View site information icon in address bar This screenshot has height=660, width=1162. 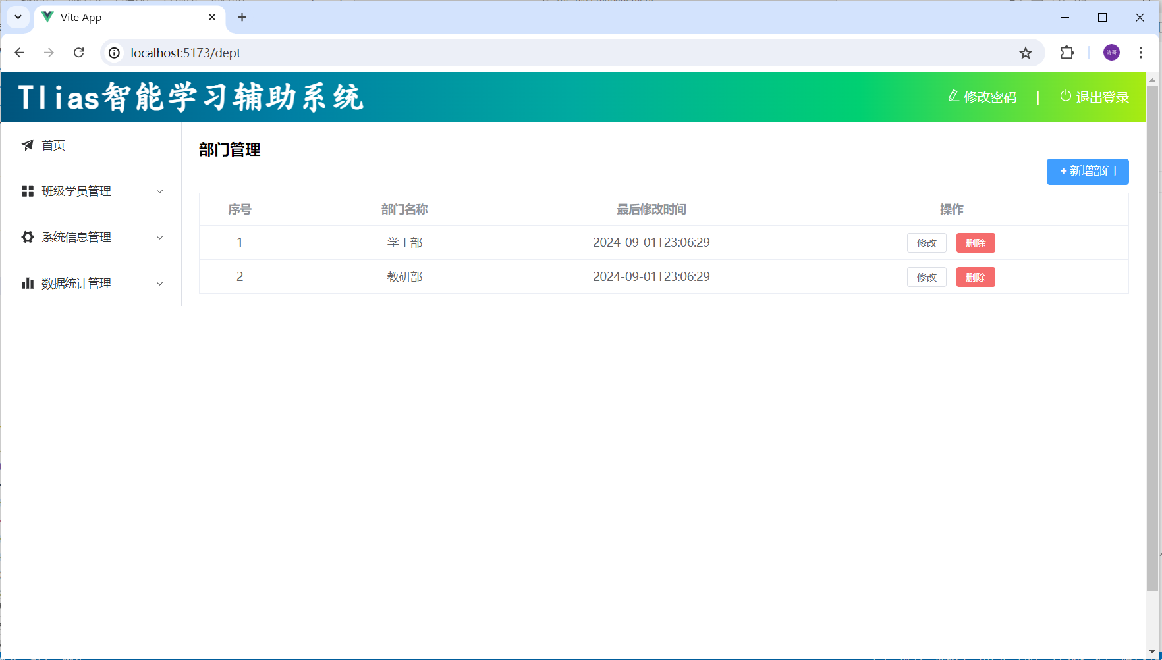tap(115, 53)
